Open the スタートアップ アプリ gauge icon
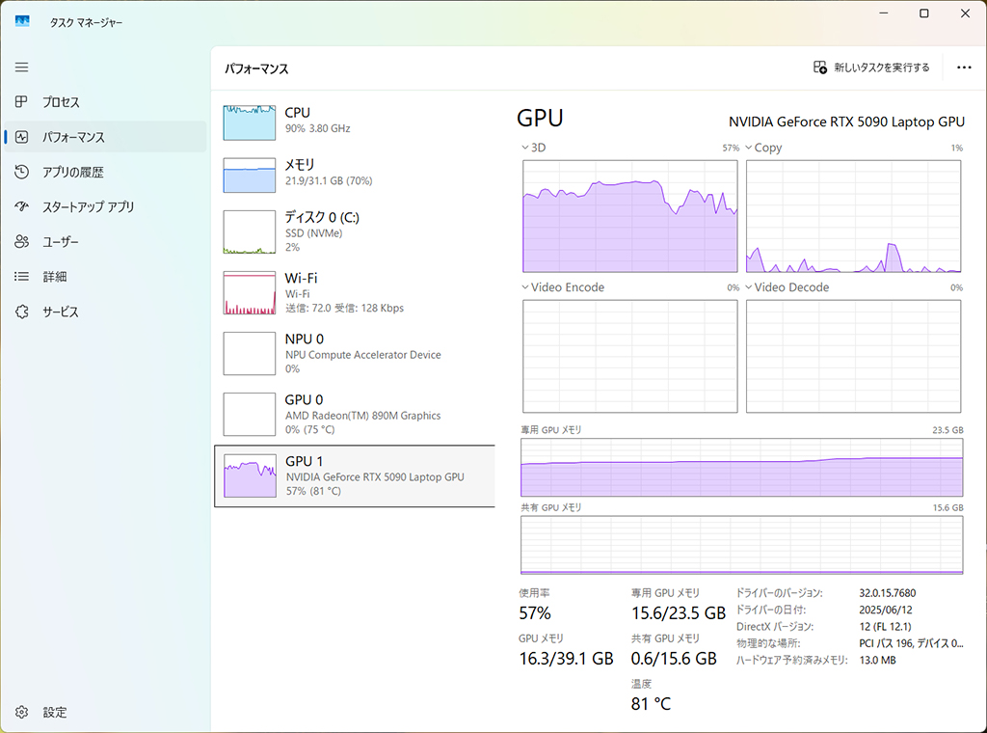 (x=21, y=206)
